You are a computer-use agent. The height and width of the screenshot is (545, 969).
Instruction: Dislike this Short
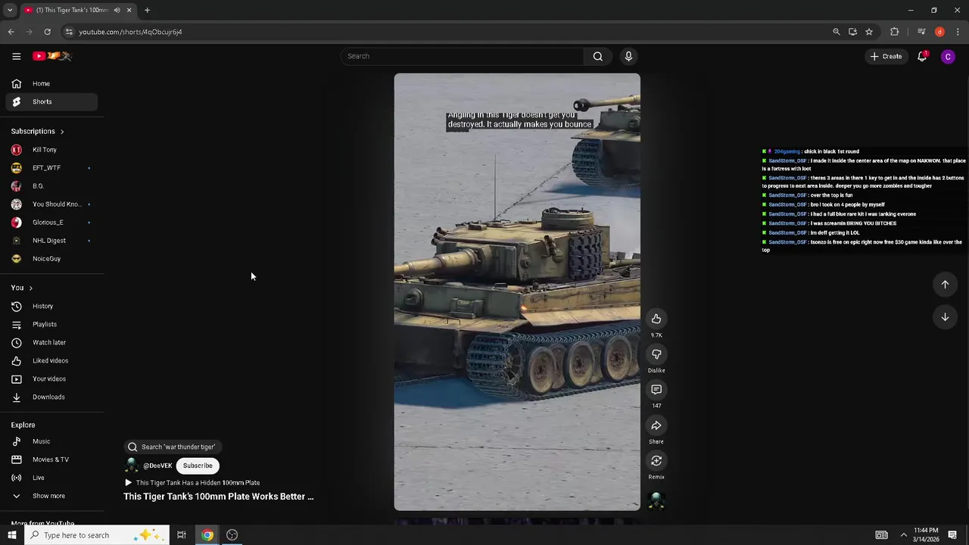click(x=656, y=354)
